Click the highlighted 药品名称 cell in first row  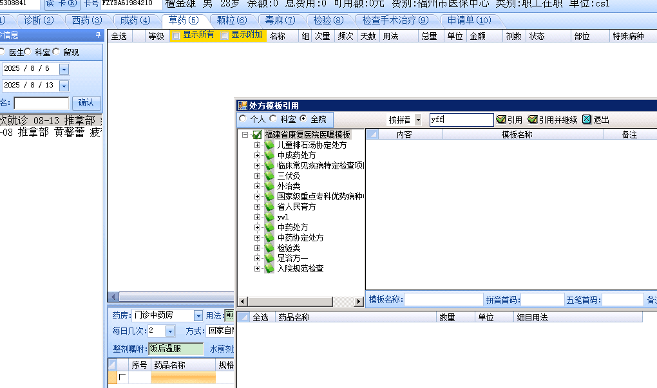[183, 377]
